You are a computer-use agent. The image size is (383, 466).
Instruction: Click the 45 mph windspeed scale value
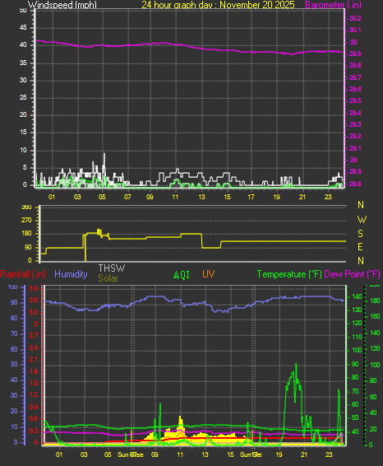pyautogui.click(x=23, y=28)
